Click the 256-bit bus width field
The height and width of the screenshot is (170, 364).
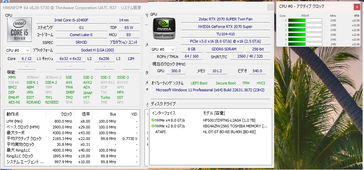click(x=258, y=49)
